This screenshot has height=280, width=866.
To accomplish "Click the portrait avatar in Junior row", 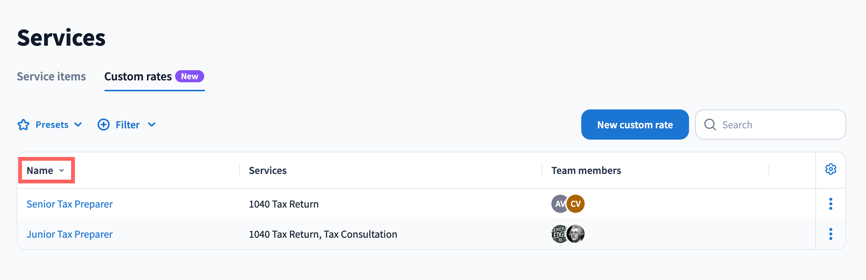I will coord(576,234).
